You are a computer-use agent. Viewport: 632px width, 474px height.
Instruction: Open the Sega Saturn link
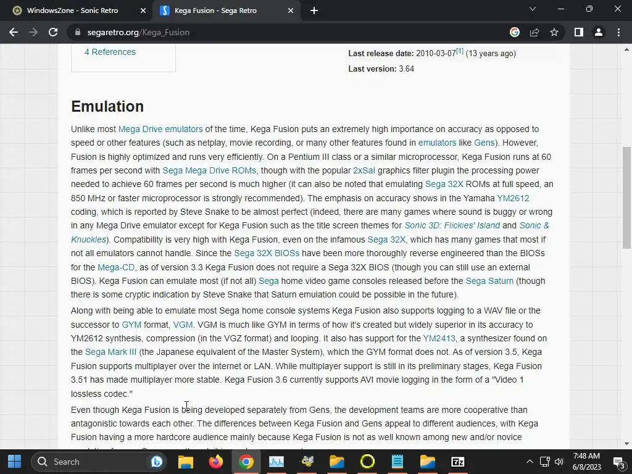click(489, 281)
